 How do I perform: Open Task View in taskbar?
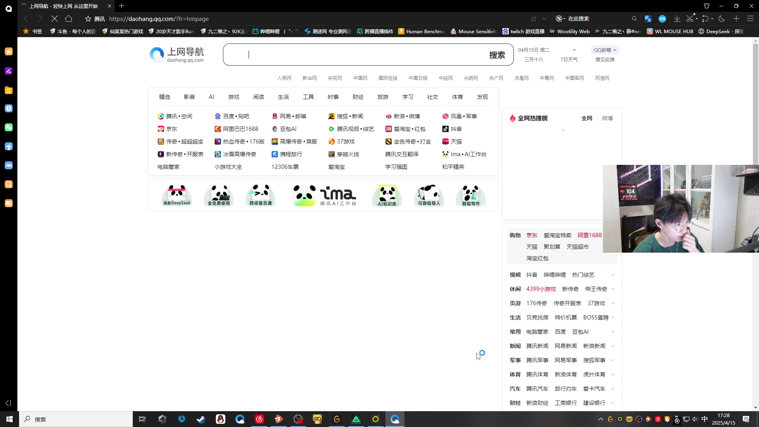coord(142,419)
